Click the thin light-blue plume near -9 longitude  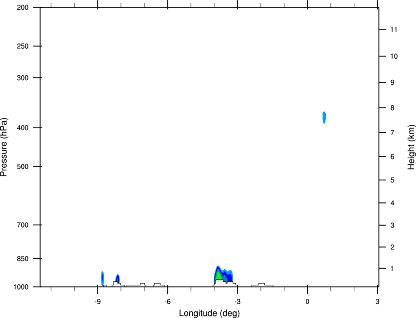[102, 278]
